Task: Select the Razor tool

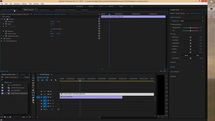Action: (x=33, y=90)
